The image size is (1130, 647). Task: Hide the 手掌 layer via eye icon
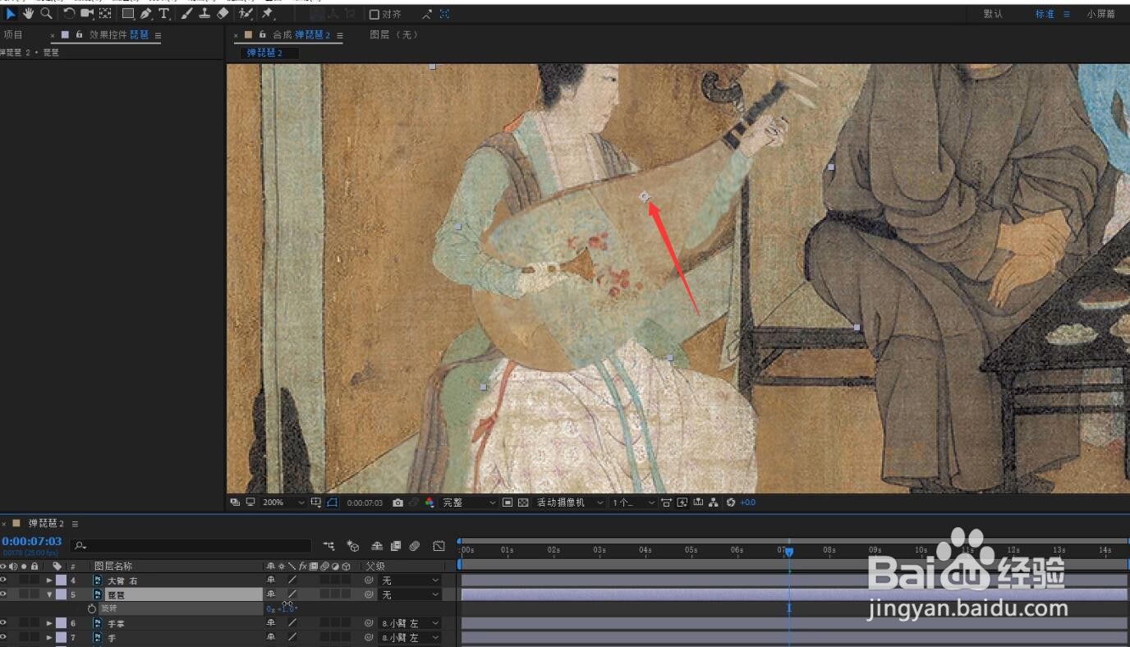3,623
